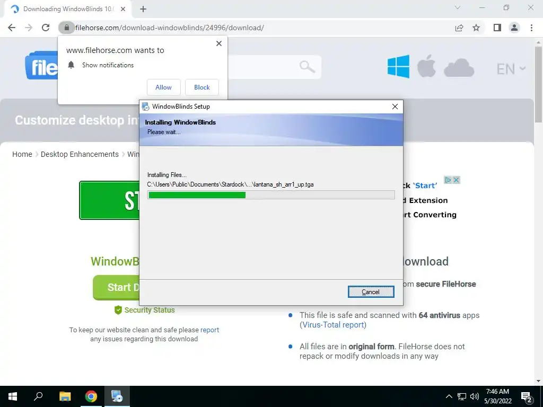The image size is (543, 407).
Task: Open the Windows Start menu
Action: click(13, 396)
